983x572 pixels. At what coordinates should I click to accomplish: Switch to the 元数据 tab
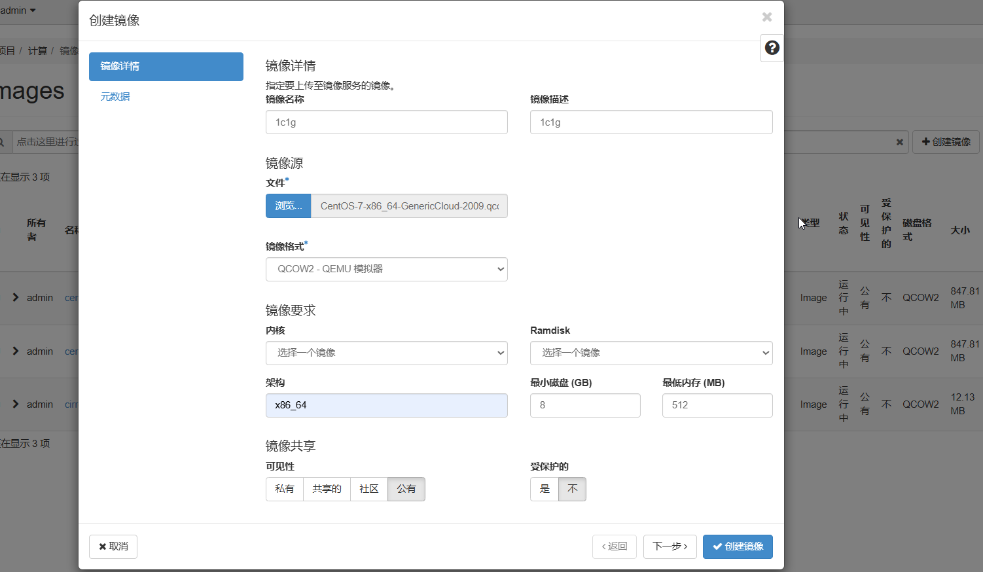coord(115,97)
